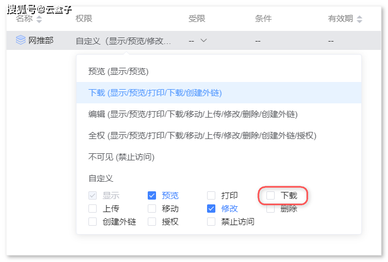
Task: Open the 自定义 (显示/预览/修改… permission selector
Action: pos(123,40)
